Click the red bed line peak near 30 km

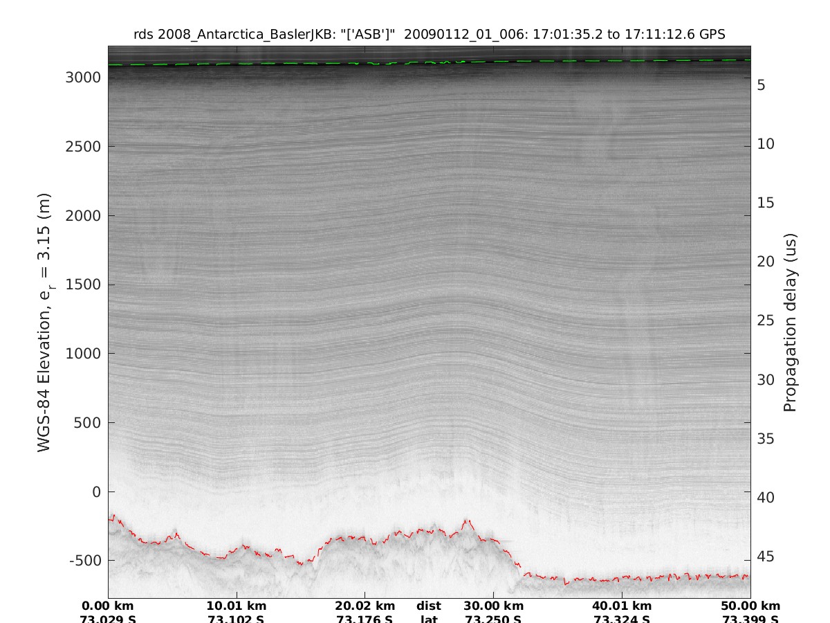(466, 521)
